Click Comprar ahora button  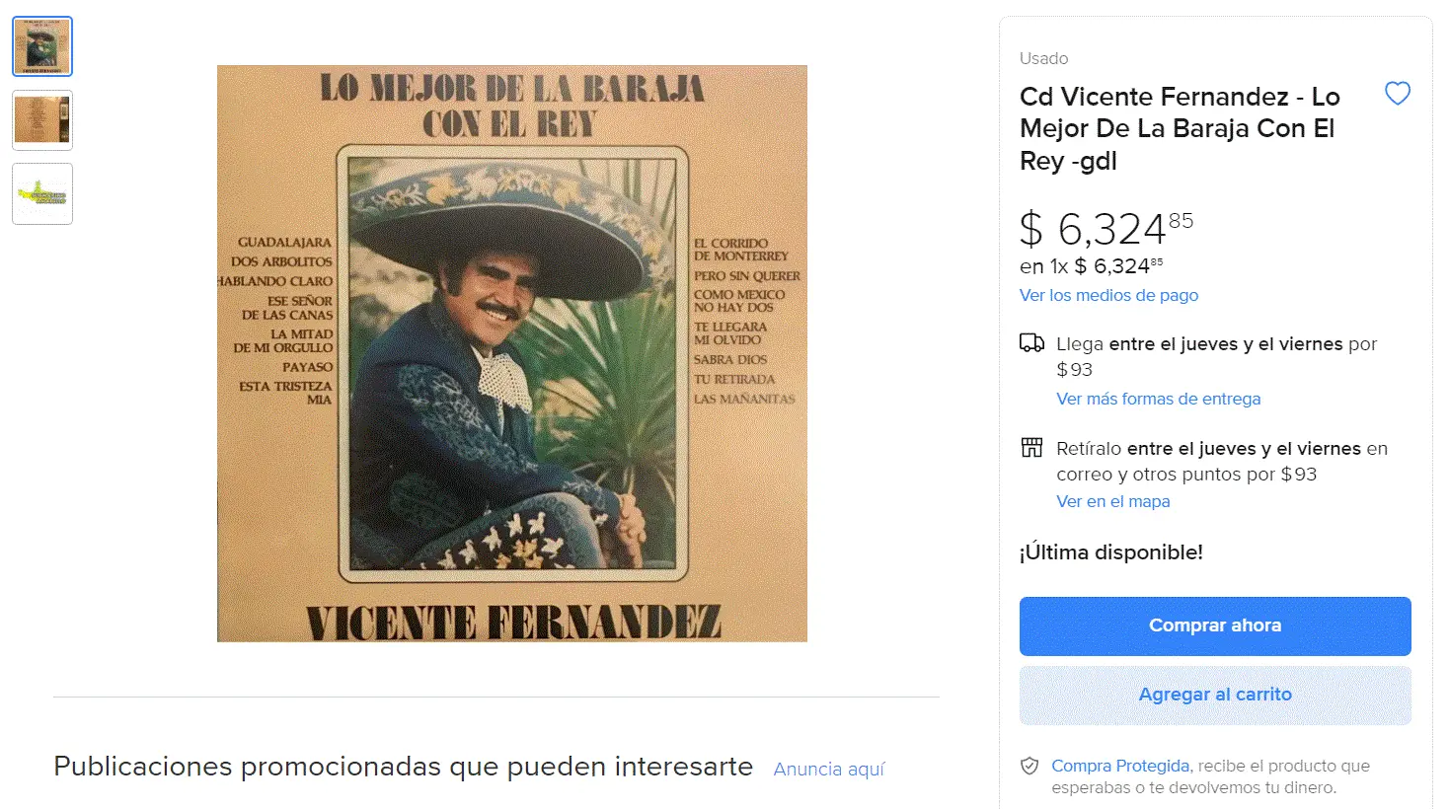1215,625
